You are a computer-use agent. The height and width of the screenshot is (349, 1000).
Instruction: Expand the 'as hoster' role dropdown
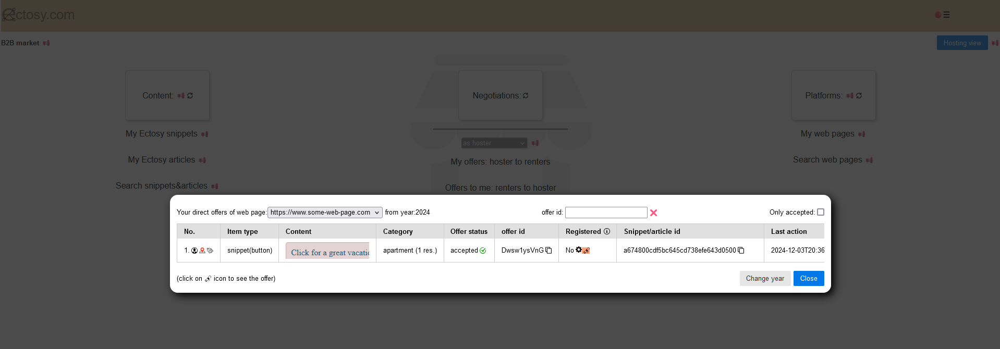click(x=494, y=143)
